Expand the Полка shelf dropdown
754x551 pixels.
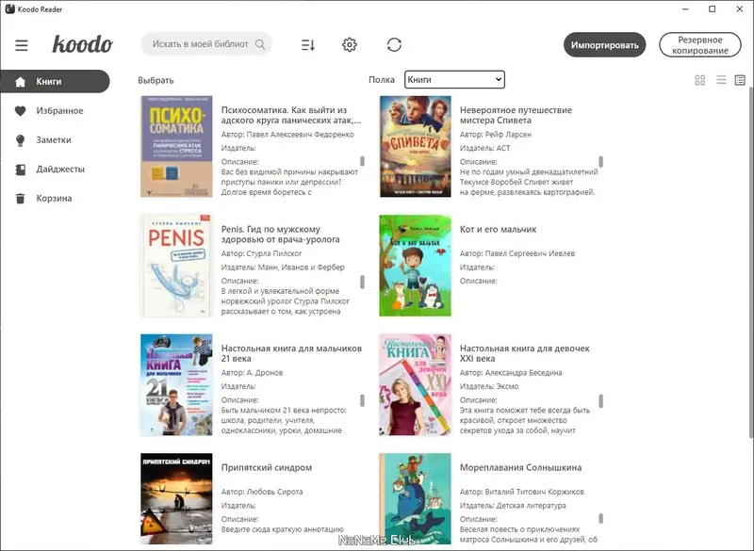[x=454, y=79]
